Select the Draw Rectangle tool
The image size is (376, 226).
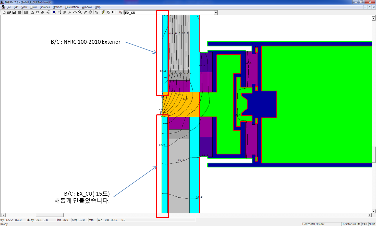pos(38,12)
